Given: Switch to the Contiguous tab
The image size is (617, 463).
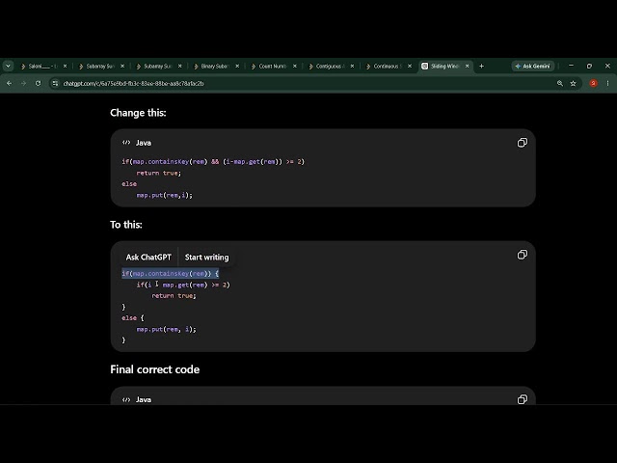Looking at the screenshot, I should 330,67.
